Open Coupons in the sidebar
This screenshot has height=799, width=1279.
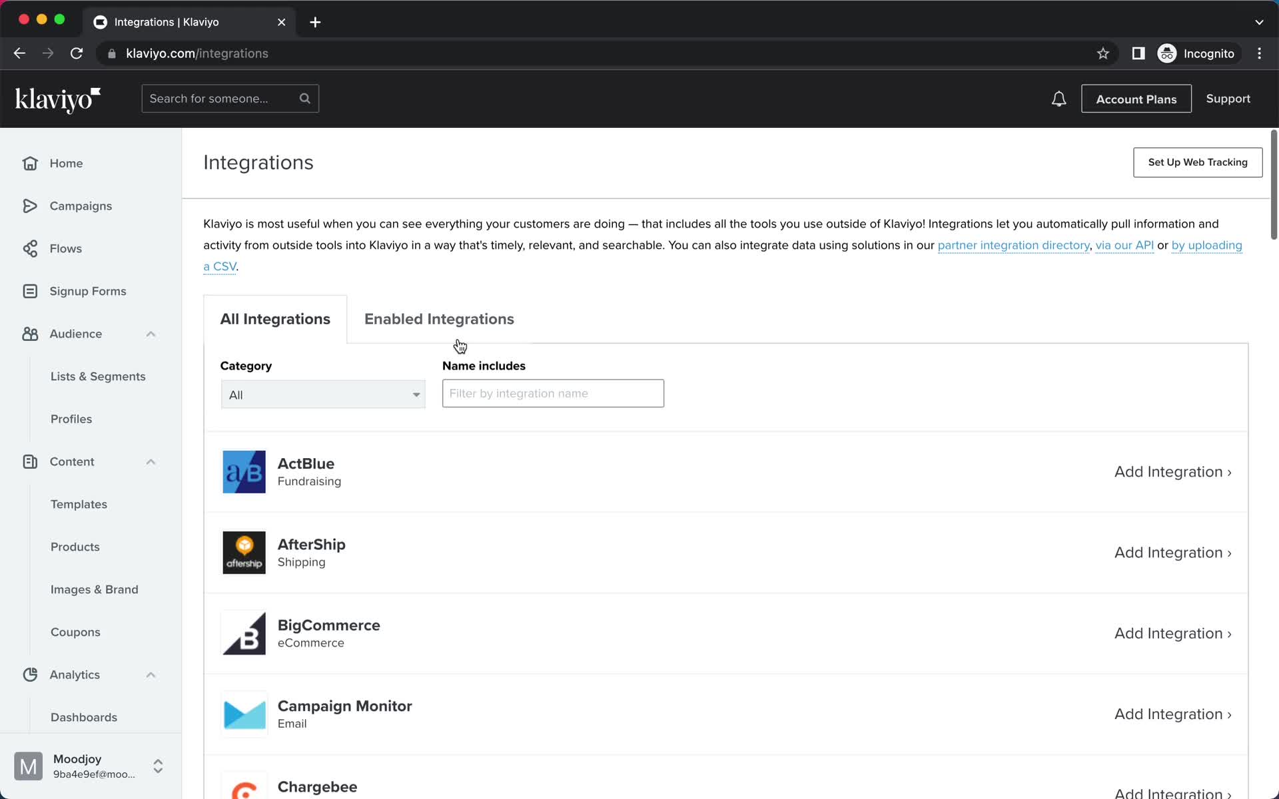(x=75, y=632)
